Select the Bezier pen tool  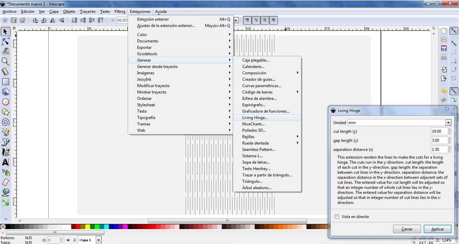click(x=6, y=142)
